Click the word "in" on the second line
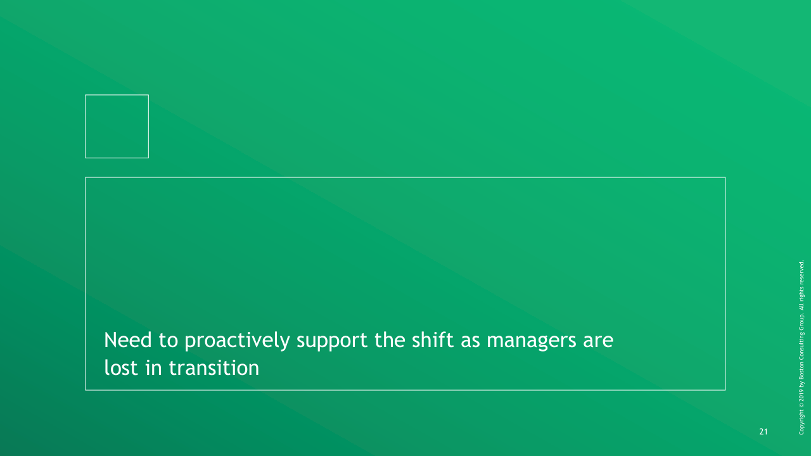This screenshot has height=456, width=811. (x=153, y=367)
